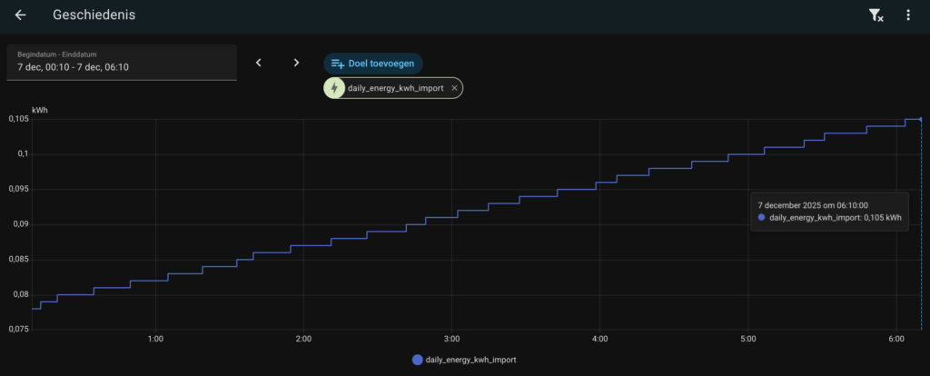
Task: Click the 5:00 label on the time axis
Action: coord(747,339)
